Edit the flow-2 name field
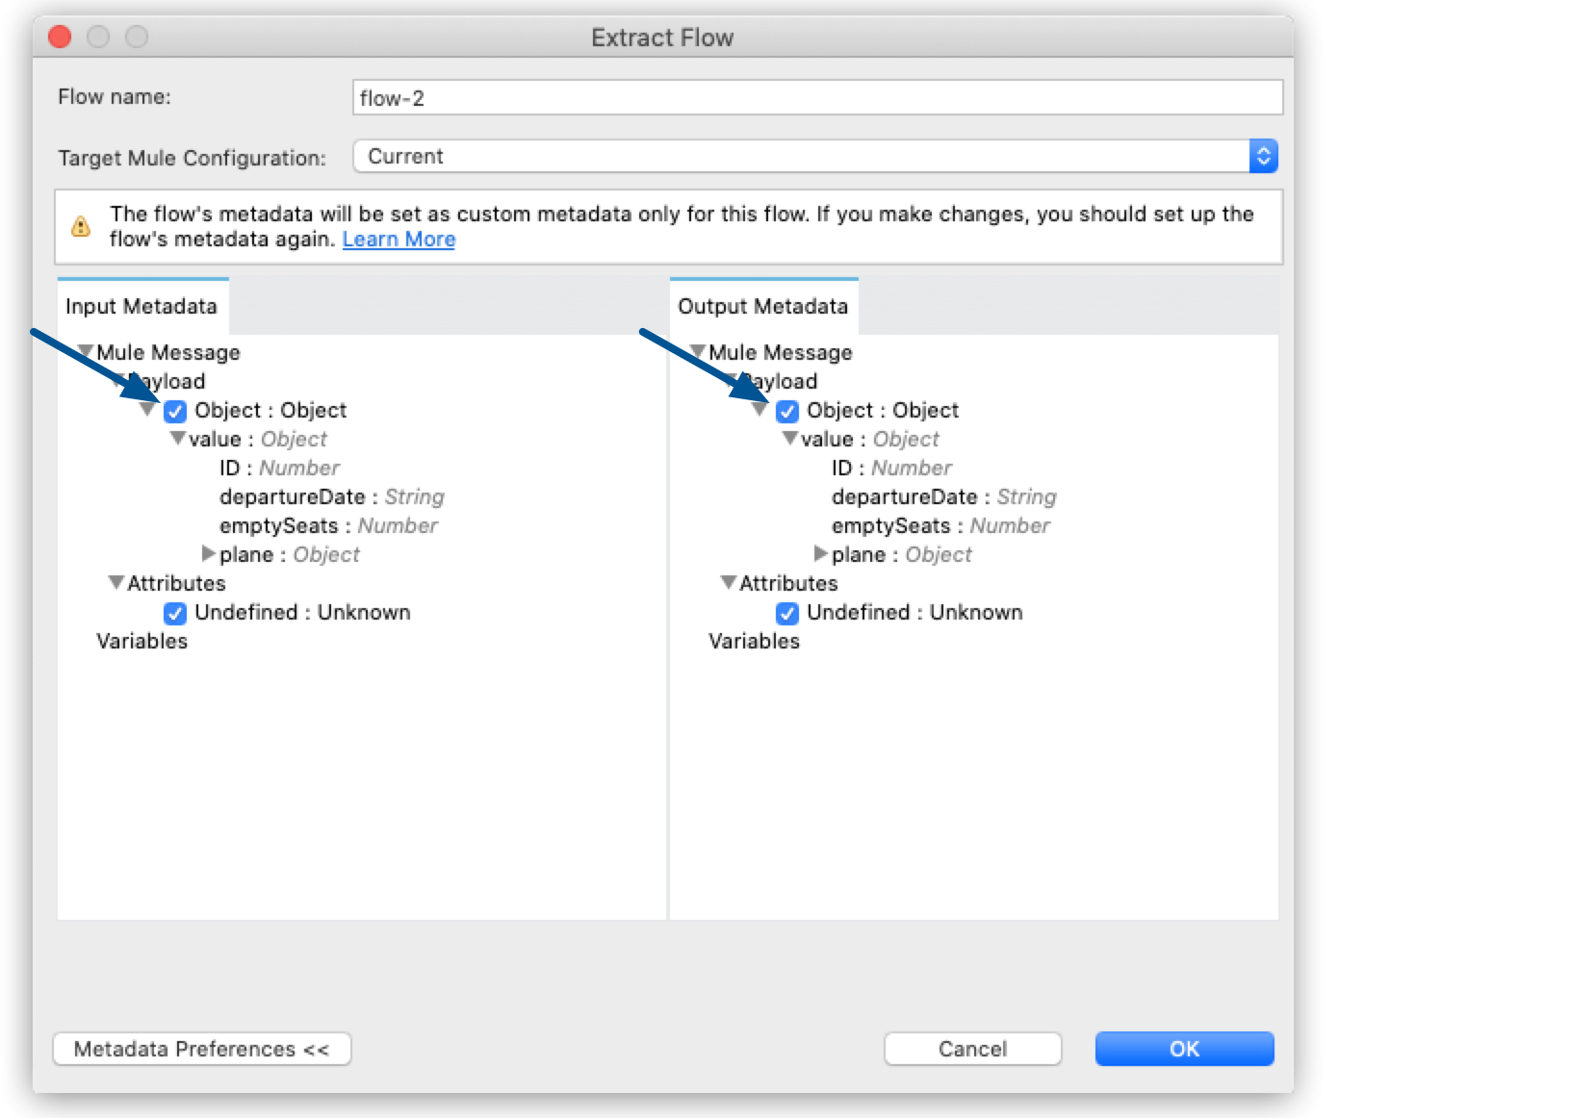1571x1118 pixels. point(816,96)
